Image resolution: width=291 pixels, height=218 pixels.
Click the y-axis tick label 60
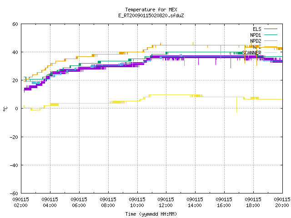tap(15, 24)
